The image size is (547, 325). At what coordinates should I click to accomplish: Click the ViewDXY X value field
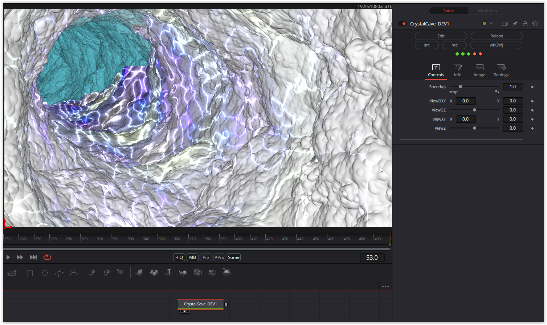[466, 101]
